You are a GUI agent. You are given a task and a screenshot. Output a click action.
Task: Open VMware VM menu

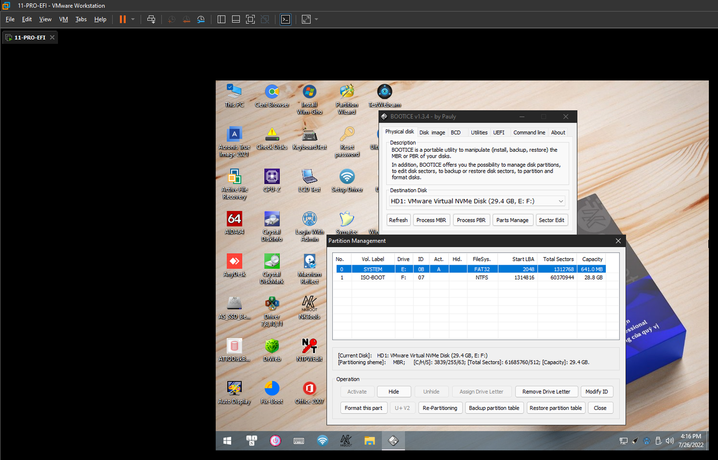[63, 19]
